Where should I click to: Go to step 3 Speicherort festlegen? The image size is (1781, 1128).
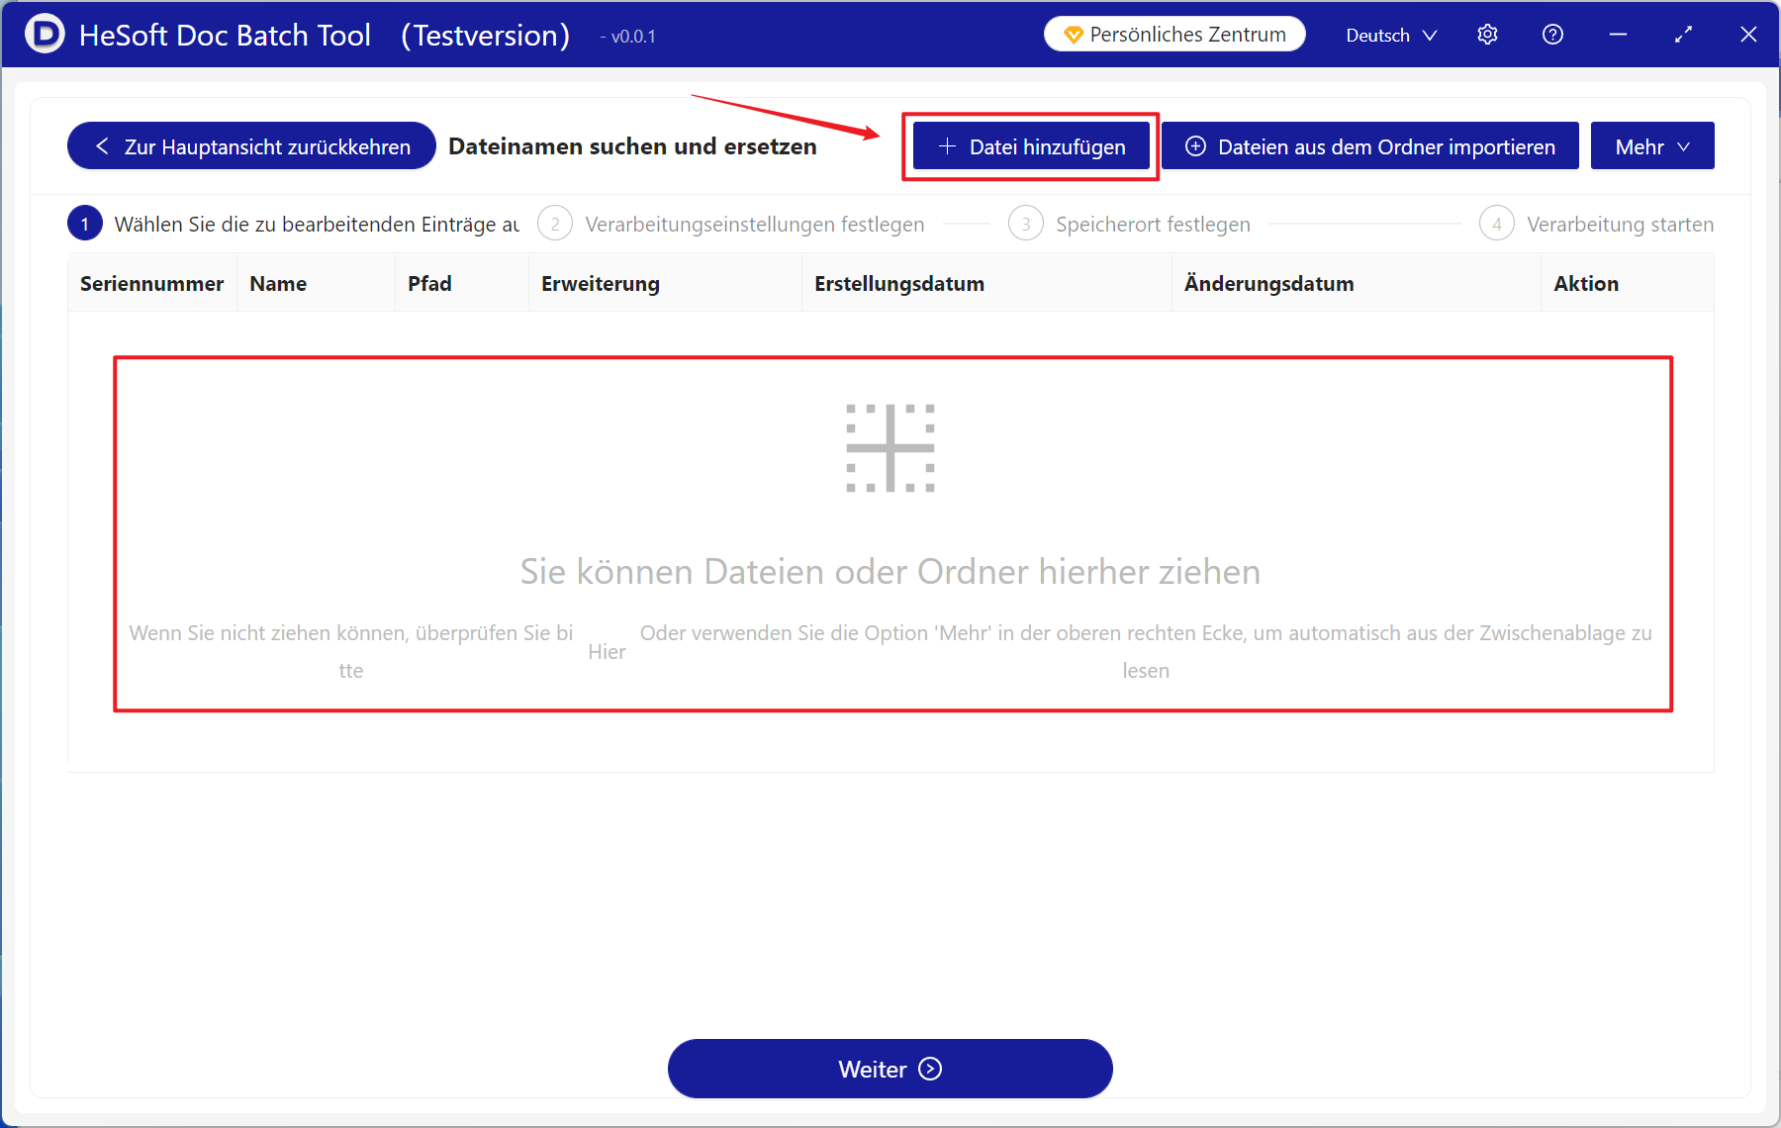pos(1130,225)
